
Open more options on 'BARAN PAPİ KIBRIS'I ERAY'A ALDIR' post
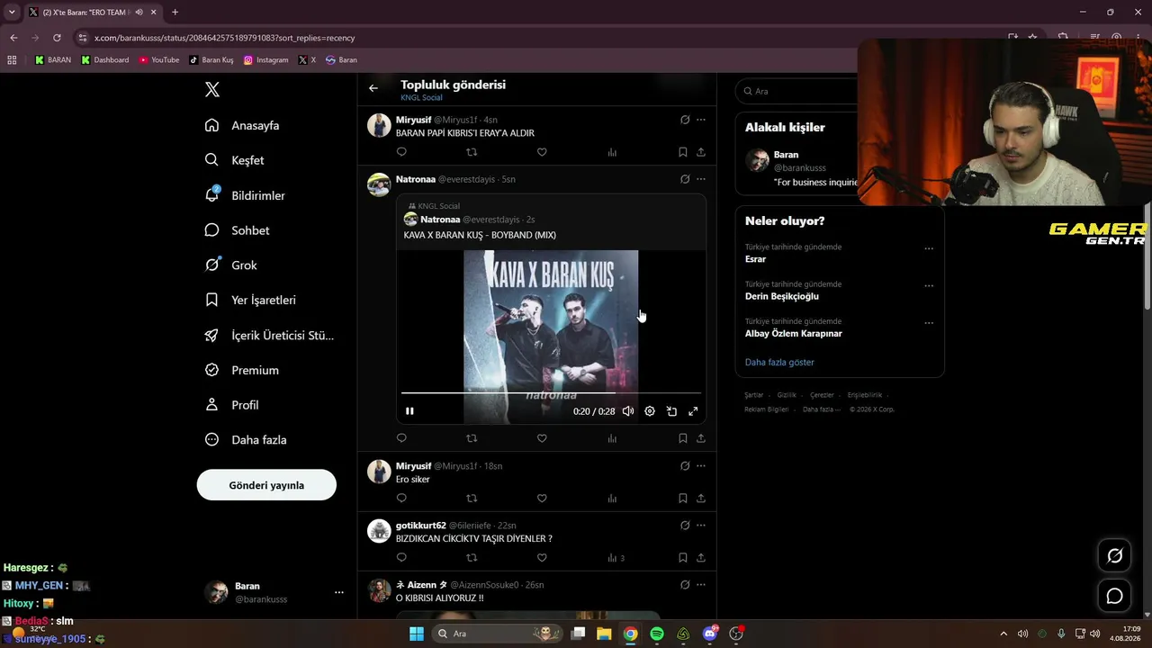tap(701, 120)
